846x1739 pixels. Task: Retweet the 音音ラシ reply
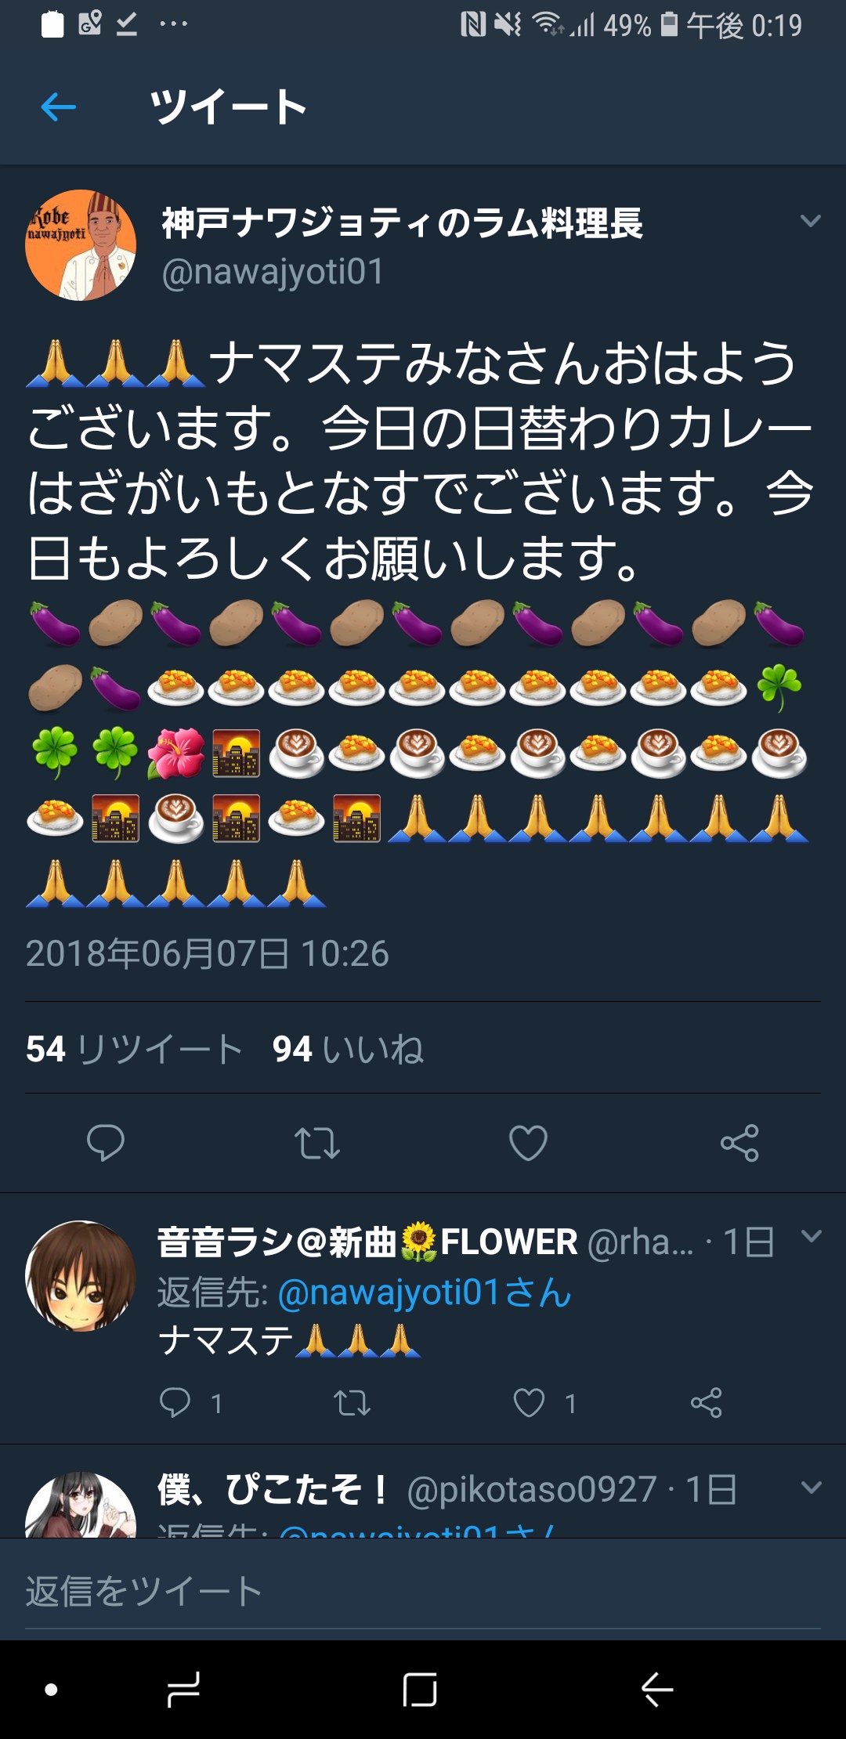[x=352, y=1402]
